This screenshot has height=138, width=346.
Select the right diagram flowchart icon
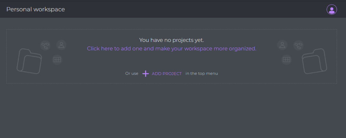[x=298, y=45]
